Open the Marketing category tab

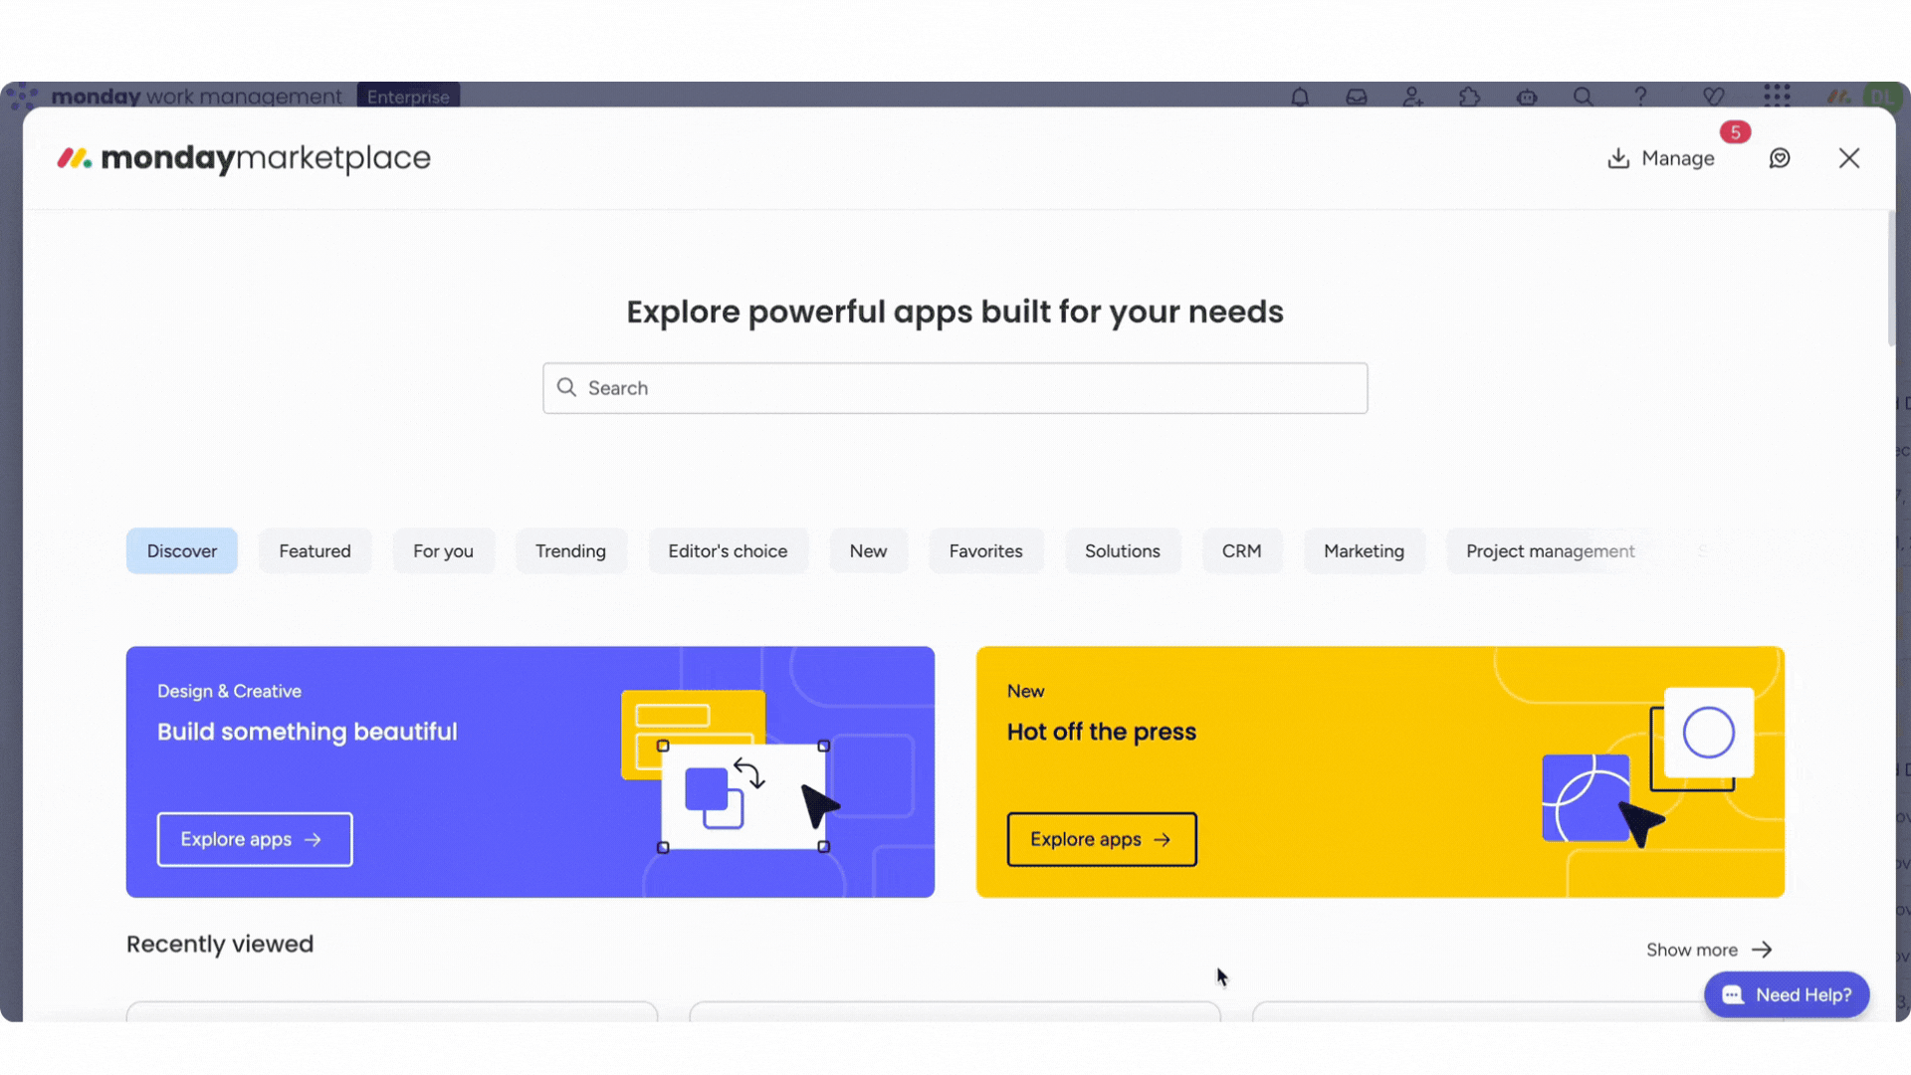(1364, 551)
